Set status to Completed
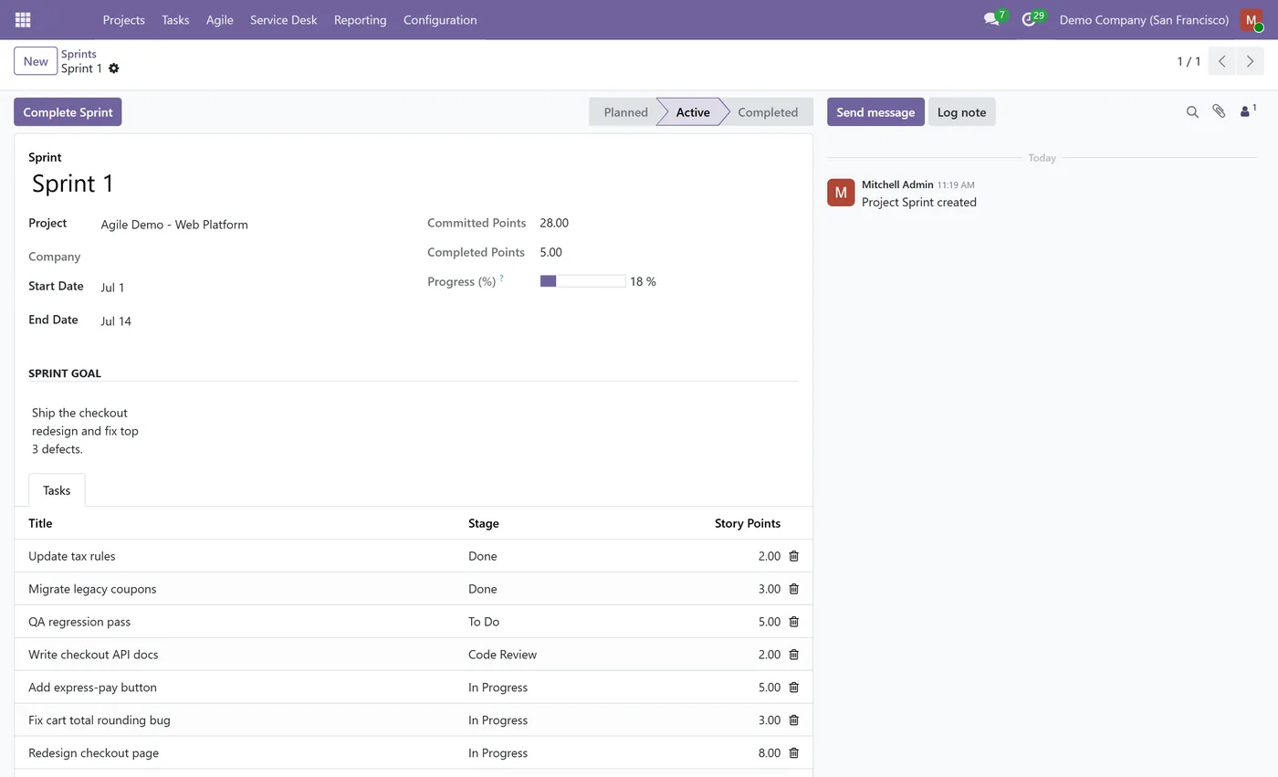This screenshot has width=1278, height=777. click(x=768, y=112)
